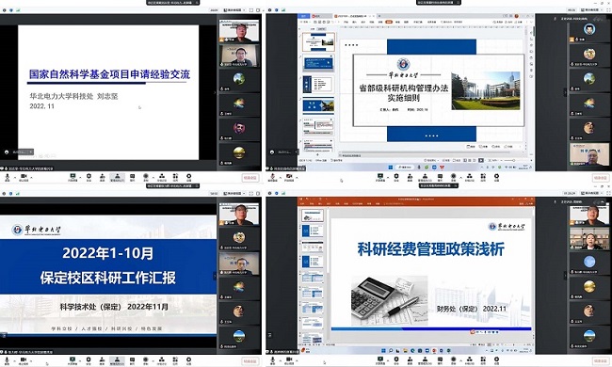Open Settings in the 省部级科研机构 meeting window
This screenshot has width=612, height=367.
click(496, 178)
